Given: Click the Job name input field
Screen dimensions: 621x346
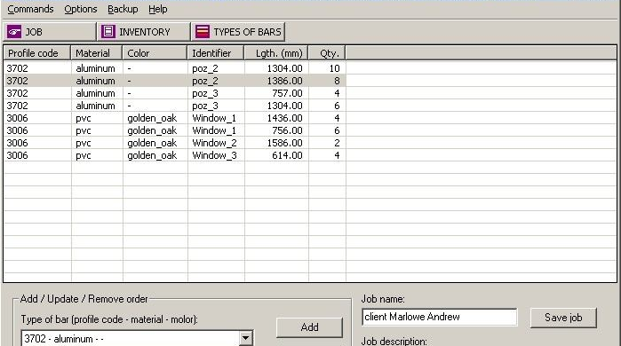Looking at the screenshot, I should pos(439,317).
